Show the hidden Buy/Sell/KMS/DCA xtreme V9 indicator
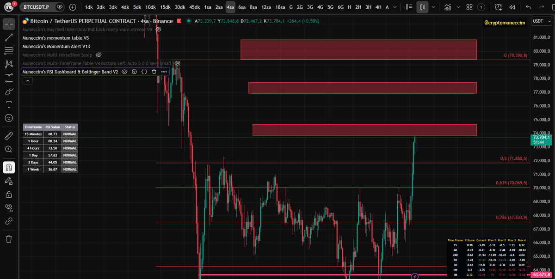The height and width of the screenshot is (279, 555). point(158,29)
